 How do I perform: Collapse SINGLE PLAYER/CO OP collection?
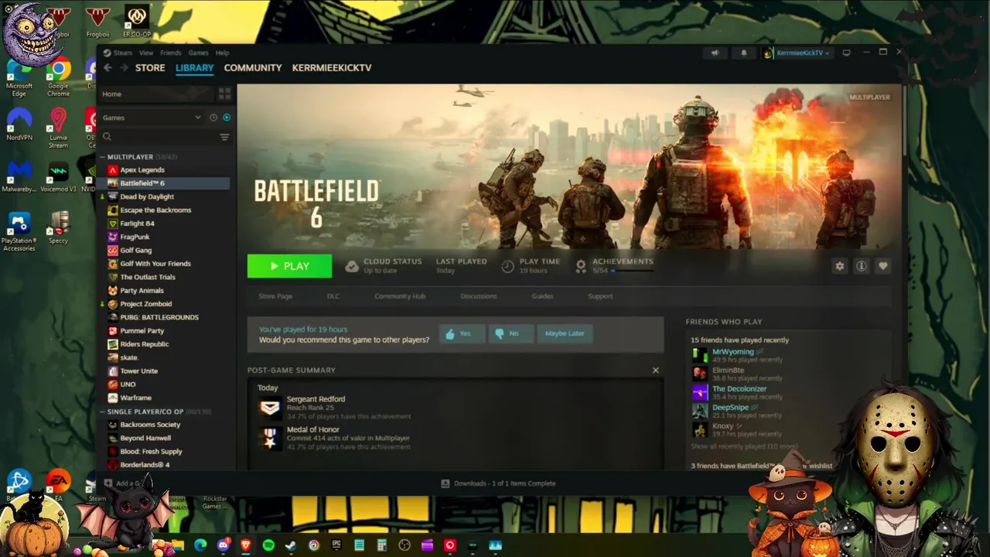[x=102, y=412]
